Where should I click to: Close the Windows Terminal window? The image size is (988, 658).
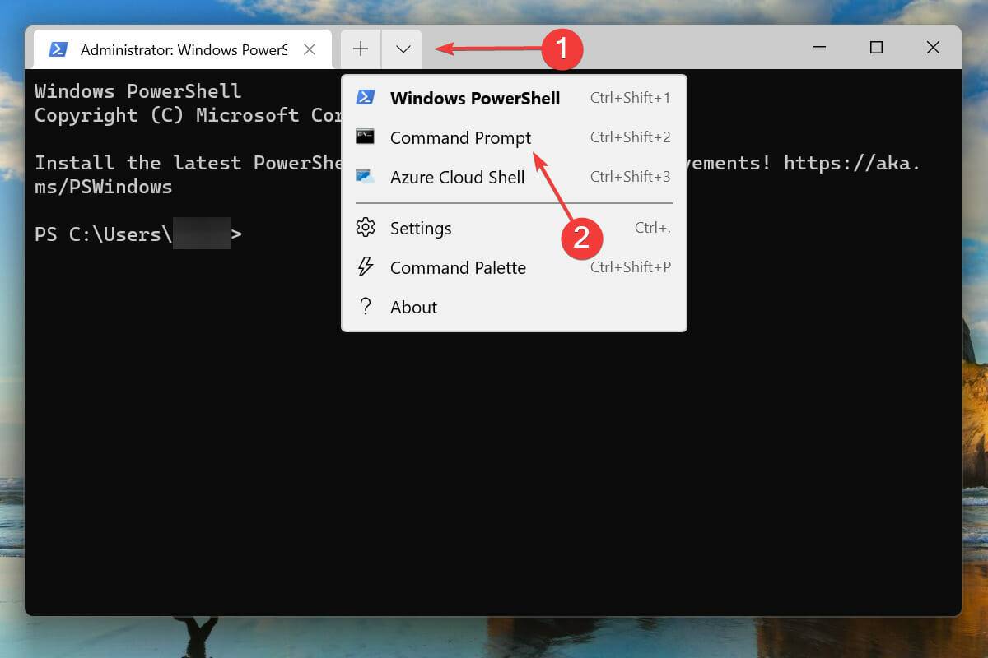pos(933,49)
